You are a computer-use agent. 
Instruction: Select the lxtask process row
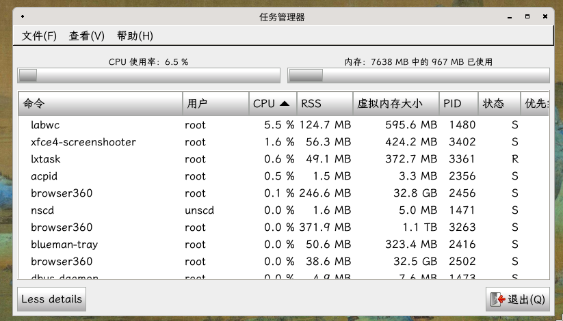coord(283,159)
